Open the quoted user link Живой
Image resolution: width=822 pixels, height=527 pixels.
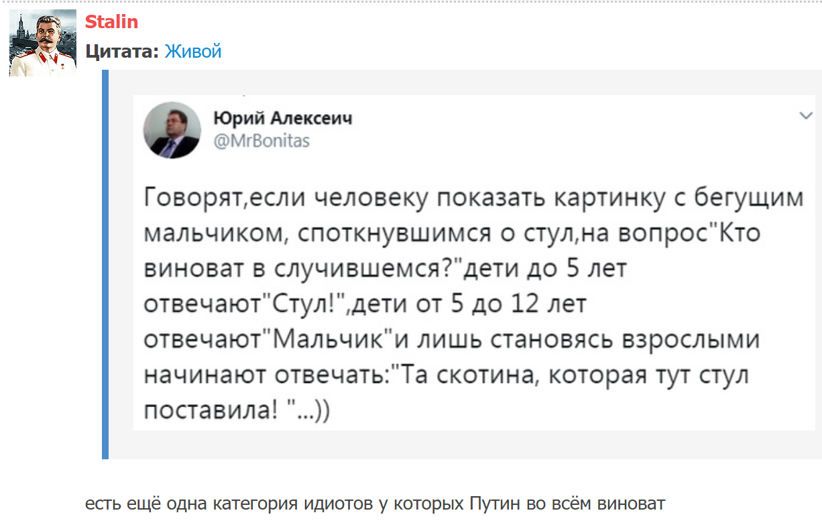click(x=193, y=51)
